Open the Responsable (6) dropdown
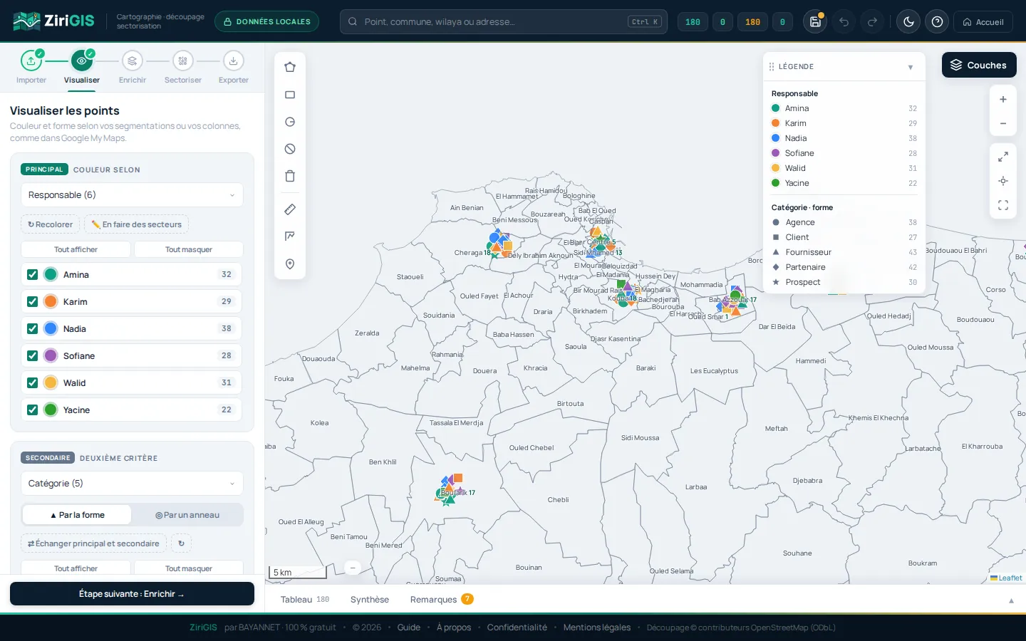 (x=132, y=195)
